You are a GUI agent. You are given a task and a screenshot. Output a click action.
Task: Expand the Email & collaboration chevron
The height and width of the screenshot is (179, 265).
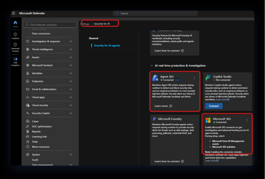tap(71, 89)
